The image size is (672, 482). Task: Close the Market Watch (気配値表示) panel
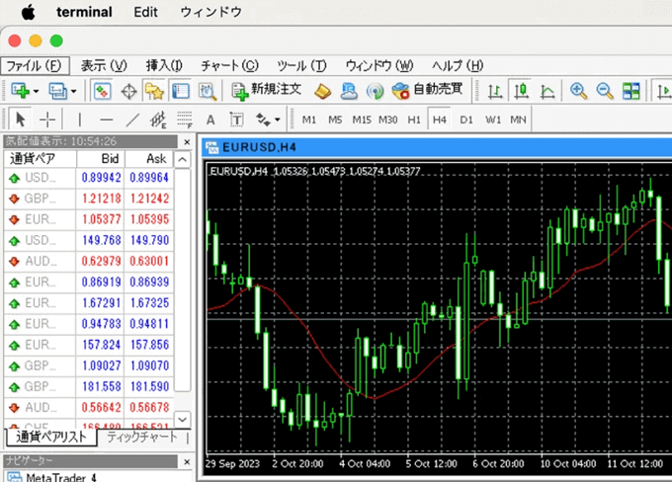click(x=182, y=141)
